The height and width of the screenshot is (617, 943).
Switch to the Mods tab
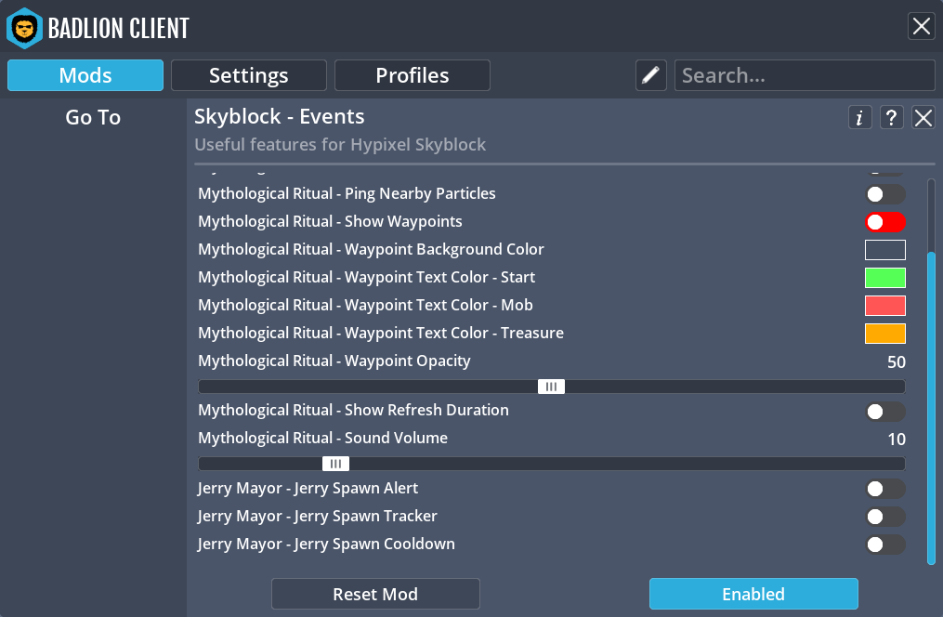coord(85,75)
